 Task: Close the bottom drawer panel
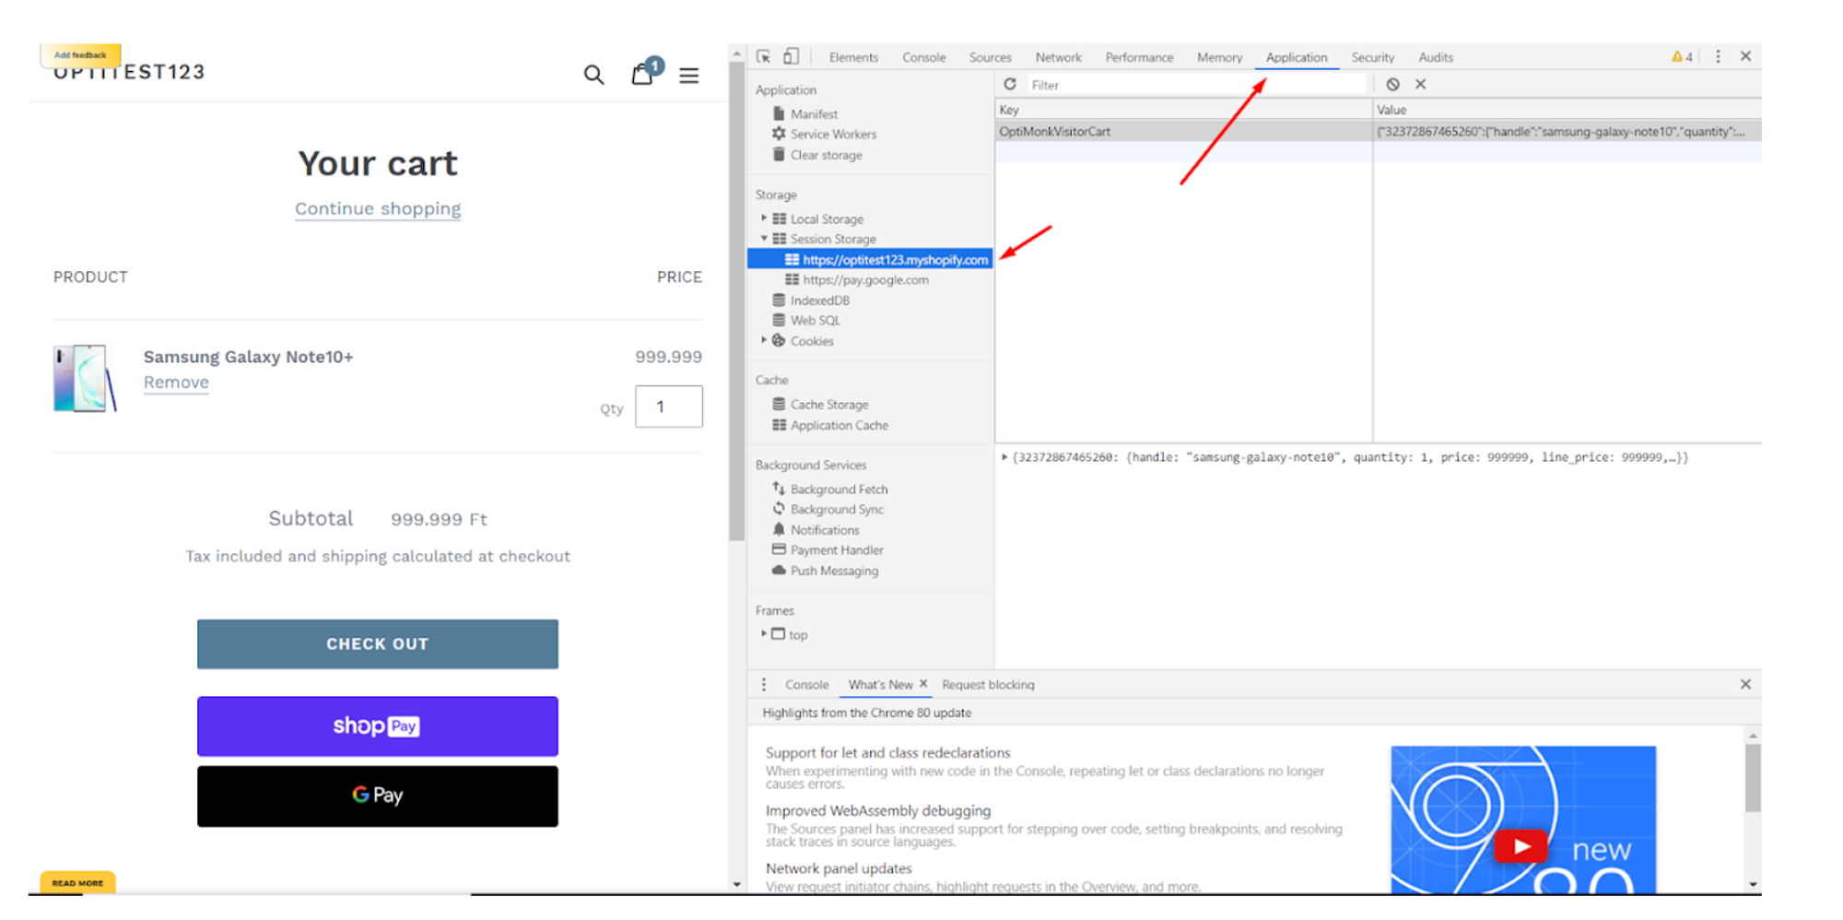click(x=1745, y=684)
